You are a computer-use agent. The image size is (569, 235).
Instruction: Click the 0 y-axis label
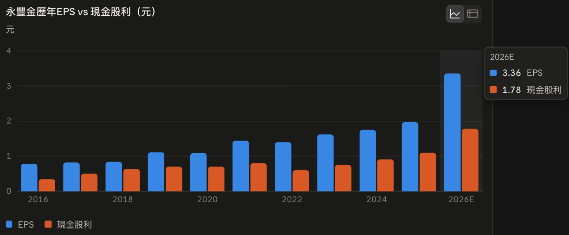[9, 191]
